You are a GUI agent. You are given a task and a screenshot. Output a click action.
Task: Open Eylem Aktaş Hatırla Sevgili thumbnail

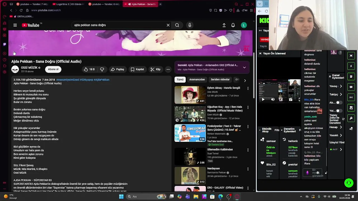(x=190, y=95)
